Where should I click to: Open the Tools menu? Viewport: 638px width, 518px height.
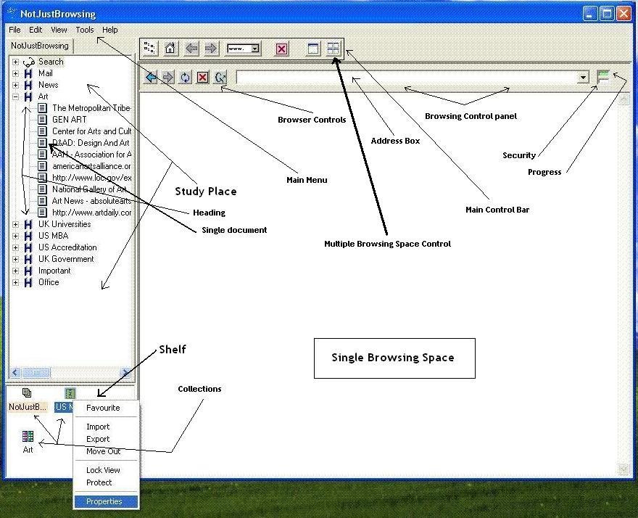click(x=85, y=30)
